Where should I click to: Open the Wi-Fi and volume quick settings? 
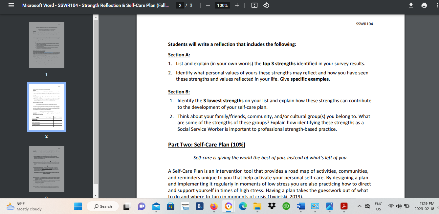tap(396, 206)
